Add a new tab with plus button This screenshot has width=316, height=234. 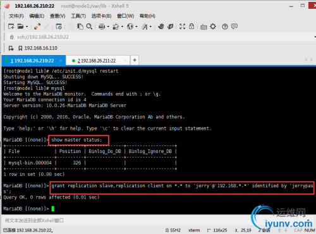click(135, 61)
